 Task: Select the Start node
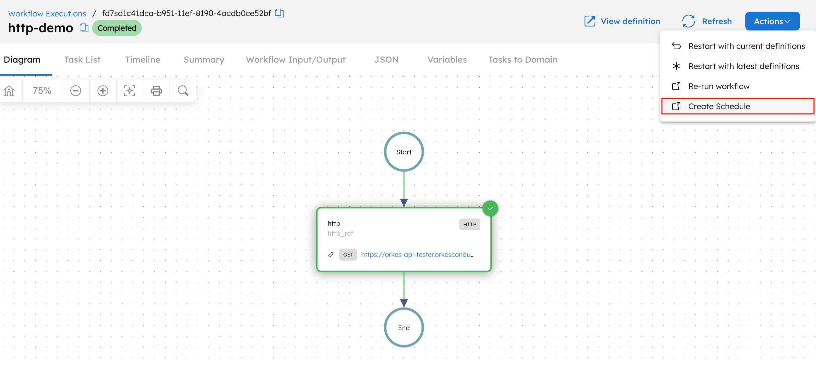click(404, 152)
